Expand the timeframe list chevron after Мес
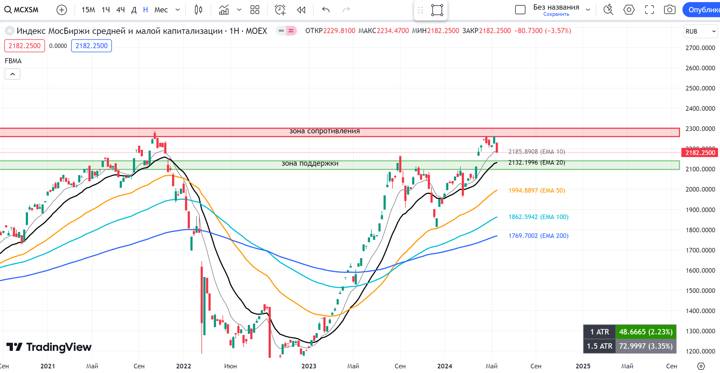This screenshot has height=373, width=720. [x=178, y=10]
